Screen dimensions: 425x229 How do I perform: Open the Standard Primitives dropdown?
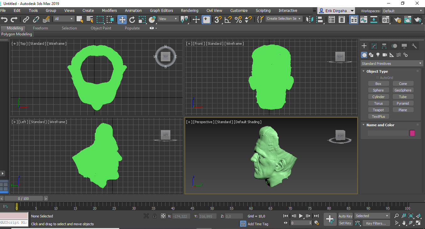[x=391, y=64]
